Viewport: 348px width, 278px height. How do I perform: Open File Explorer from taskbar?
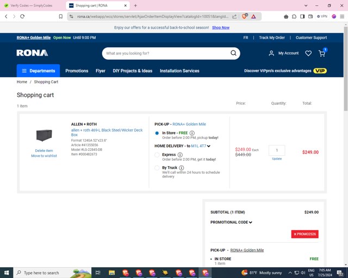coord(111,273)
